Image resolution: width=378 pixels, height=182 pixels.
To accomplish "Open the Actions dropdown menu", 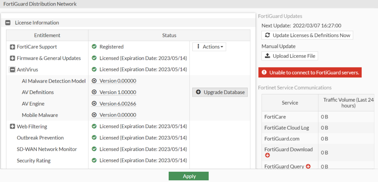I will click(x=209, y=47).
